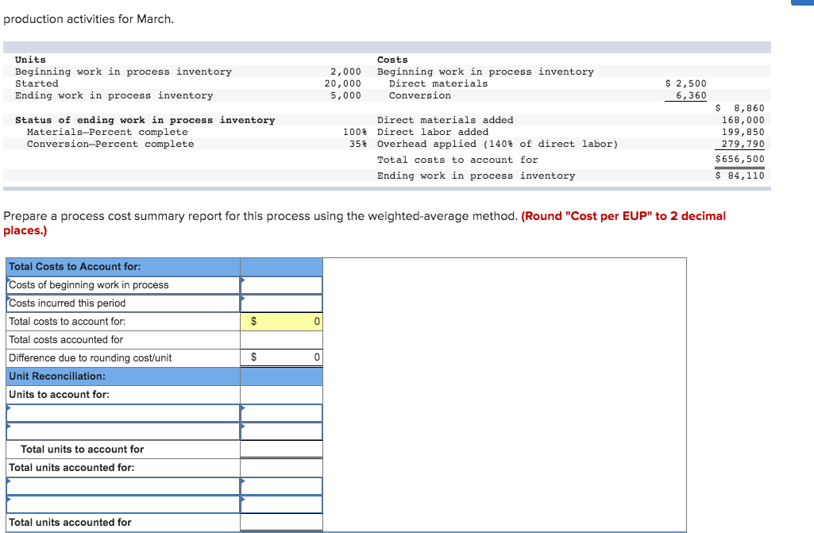Image resolution: width=814 pixels, height=533 pixels.
Task: Click the 'Total costs accounted for' amount field
Action: [281, 339]
